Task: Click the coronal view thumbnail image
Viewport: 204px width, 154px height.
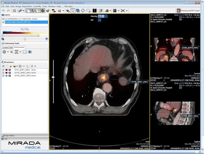Action: coord(175,50)
